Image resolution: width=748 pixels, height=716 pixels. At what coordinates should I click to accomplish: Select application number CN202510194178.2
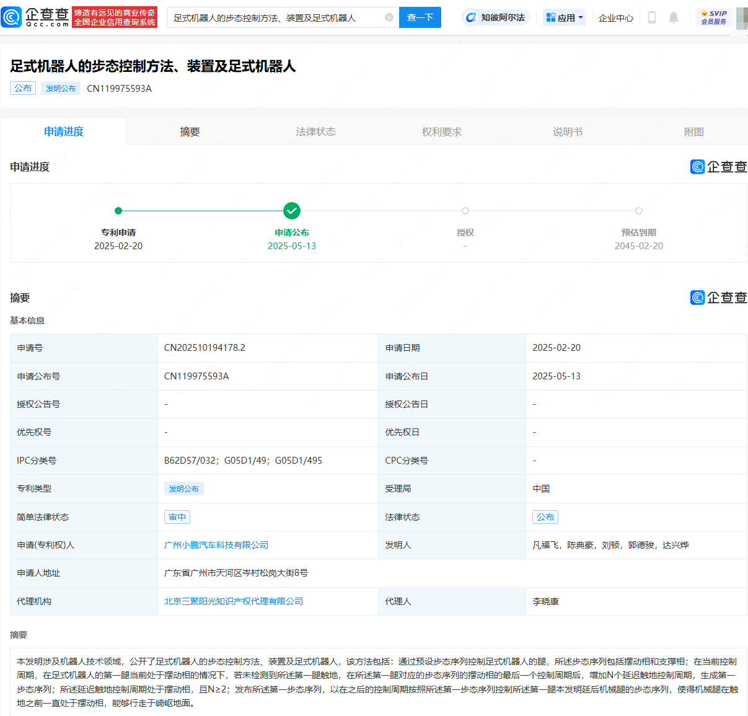205,348
